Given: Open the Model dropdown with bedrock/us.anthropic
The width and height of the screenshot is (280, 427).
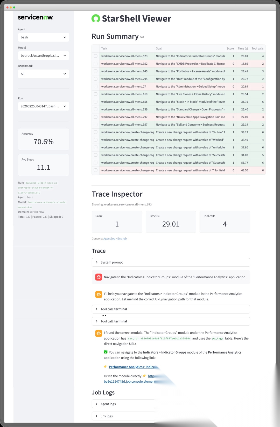Looking at the screenshot, I should pyautogui.click(x=44, y=56).
